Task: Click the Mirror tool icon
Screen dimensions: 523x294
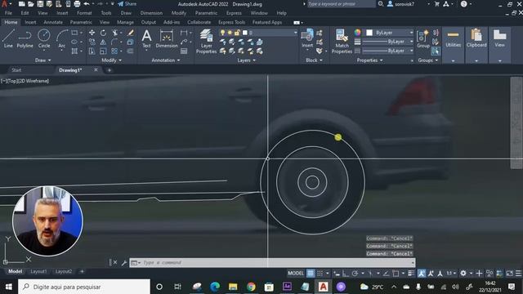Action: point(104,42)
